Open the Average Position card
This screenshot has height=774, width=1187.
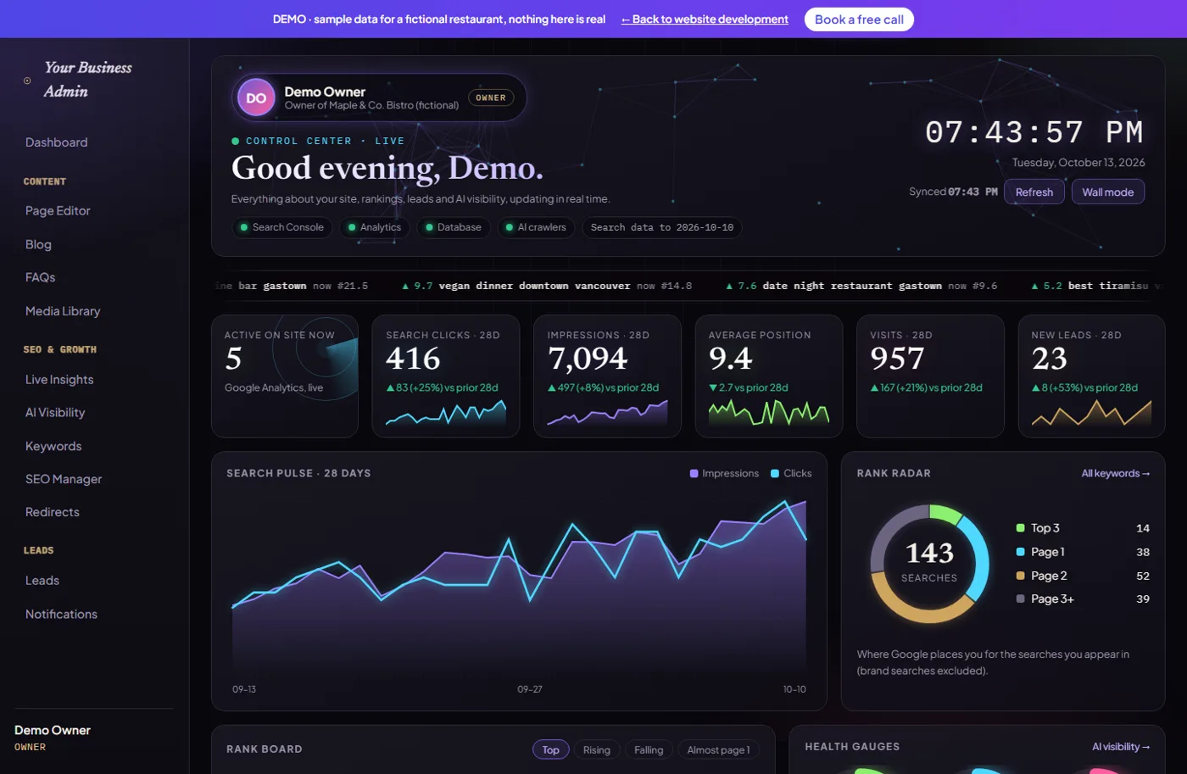click(769, 376)
